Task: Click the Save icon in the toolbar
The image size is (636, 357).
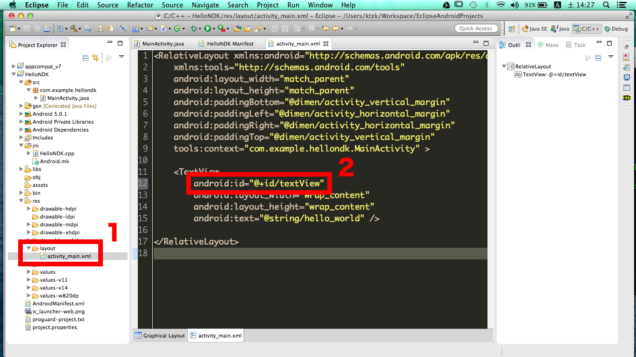Action: pyautogui.click(x=27, y=28)
